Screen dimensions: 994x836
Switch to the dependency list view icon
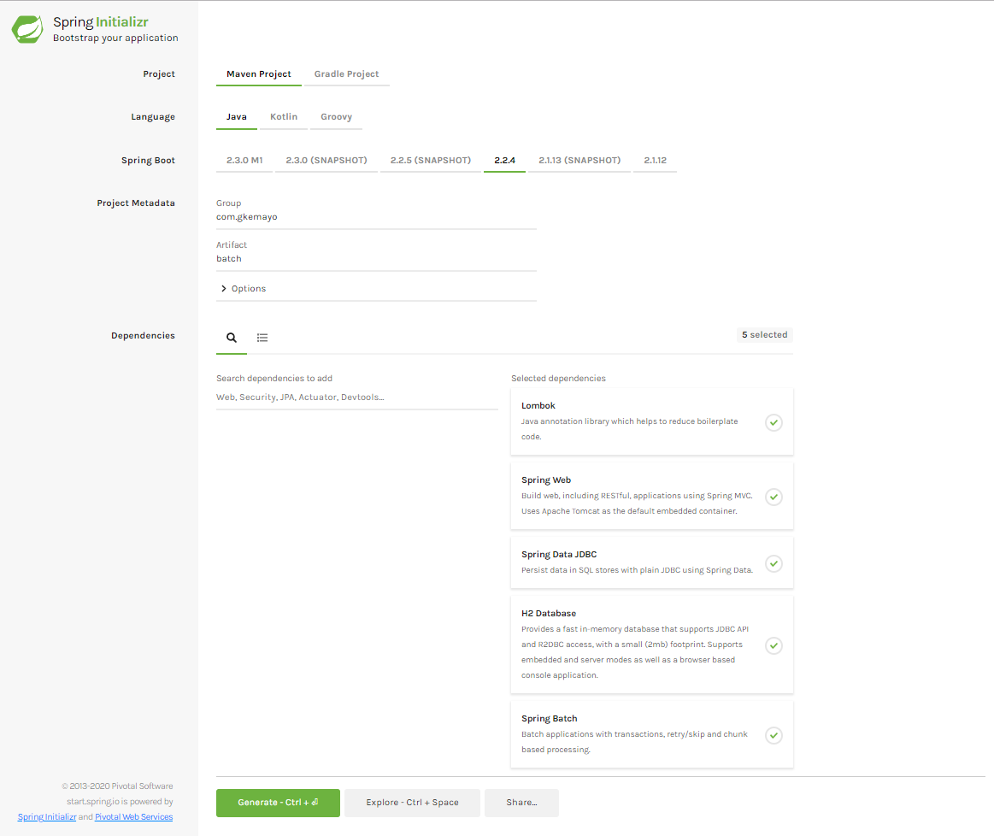(262, 338)
